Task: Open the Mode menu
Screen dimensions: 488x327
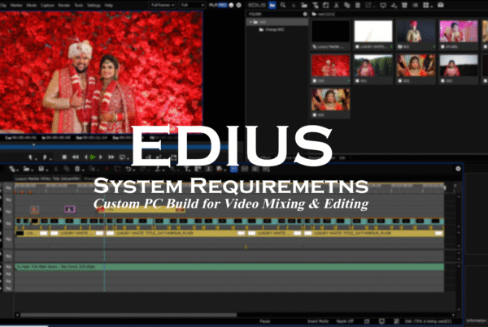Action: point(32,6)
